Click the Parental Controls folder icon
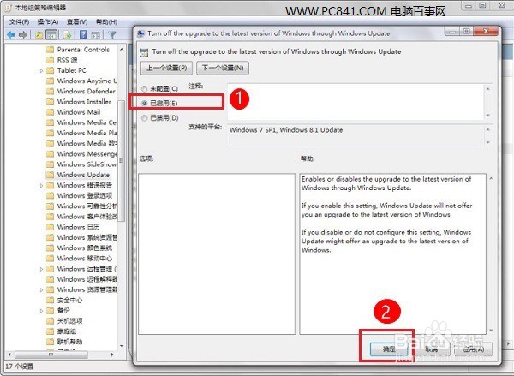The image size is (514, 376). (50, 50)
